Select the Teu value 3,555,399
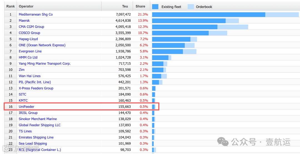The height and width of the screenshot is (154, 300). click(x=123, y=33)
